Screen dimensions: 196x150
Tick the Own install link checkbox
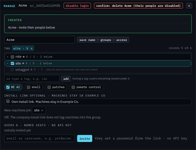tap(8, 101)
